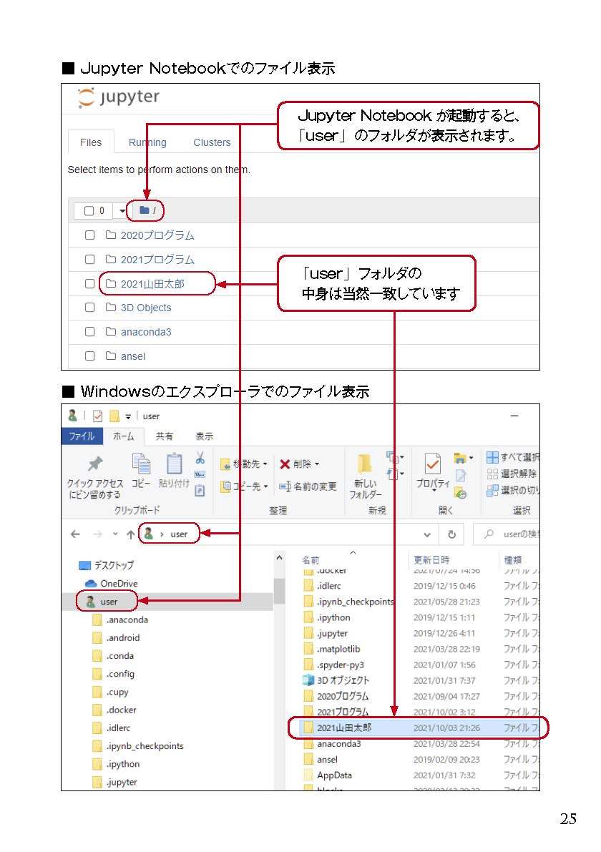Click the Pin to Quick Access icon
Image resolution: width=601 pixels, height=852 pixels.
pos(94,464)
